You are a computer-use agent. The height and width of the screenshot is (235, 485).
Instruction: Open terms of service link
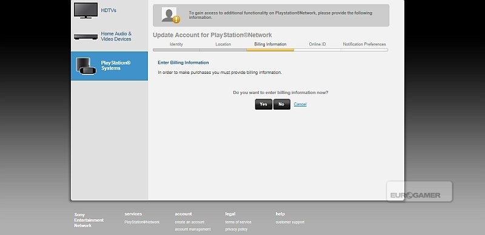click(x=238, y=222)
